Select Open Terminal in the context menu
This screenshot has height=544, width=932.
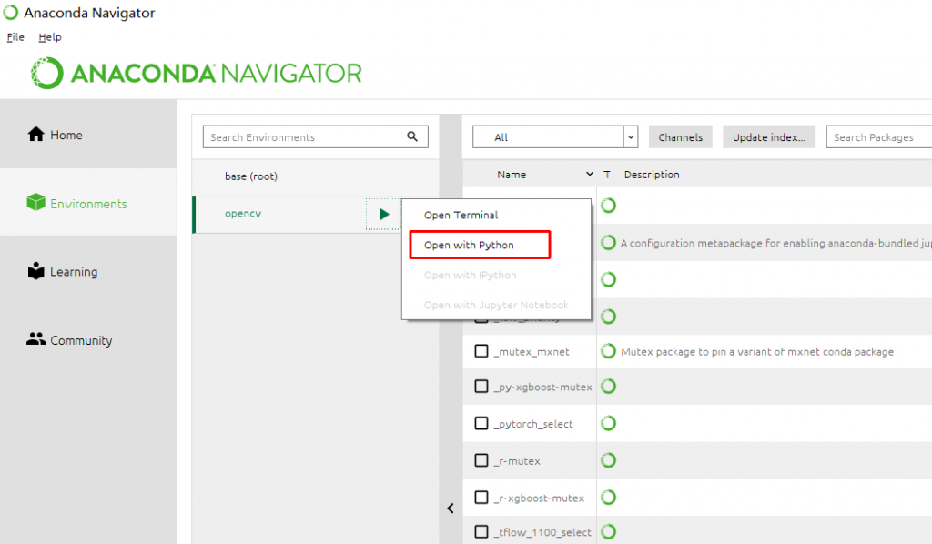click(x=461, y=216)
